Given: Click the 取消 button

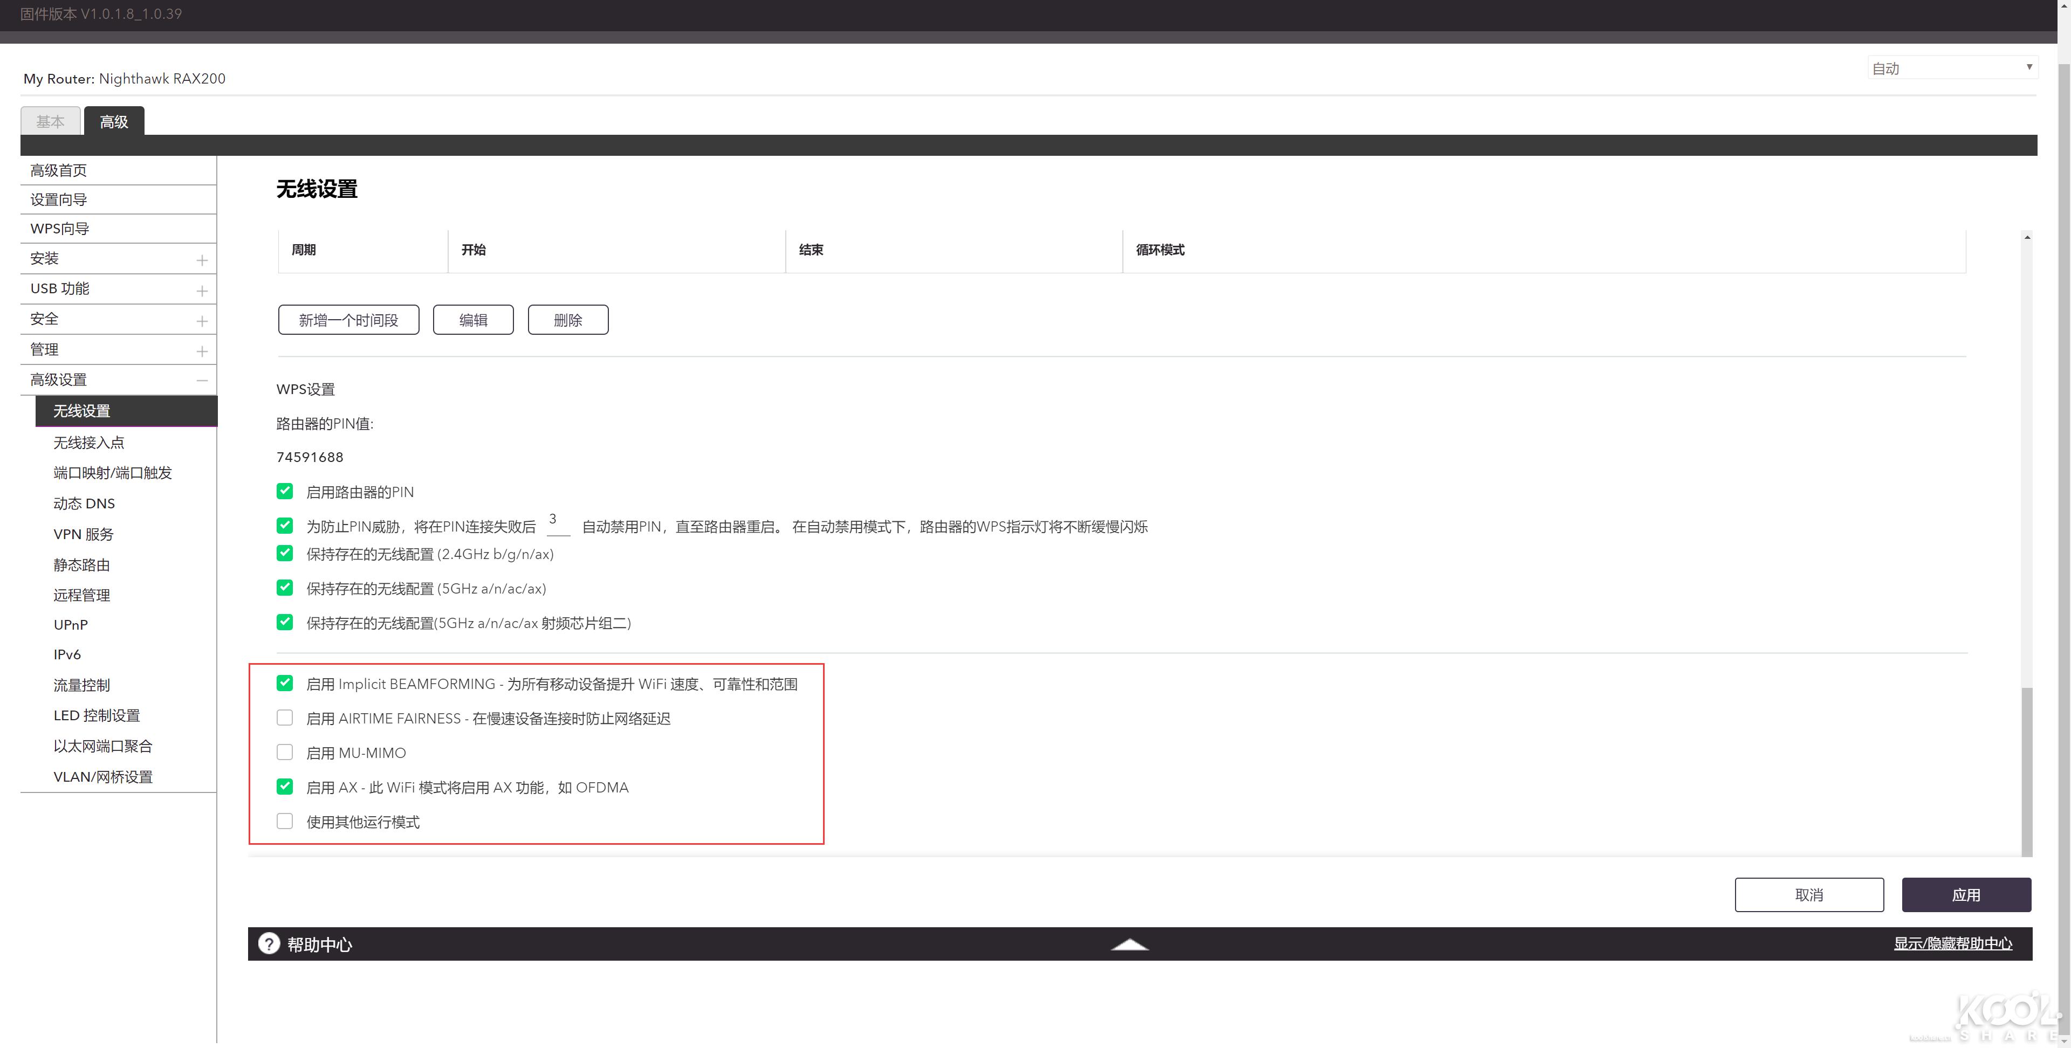Looking at the screenshot, I should click(x=1809, y=894).
